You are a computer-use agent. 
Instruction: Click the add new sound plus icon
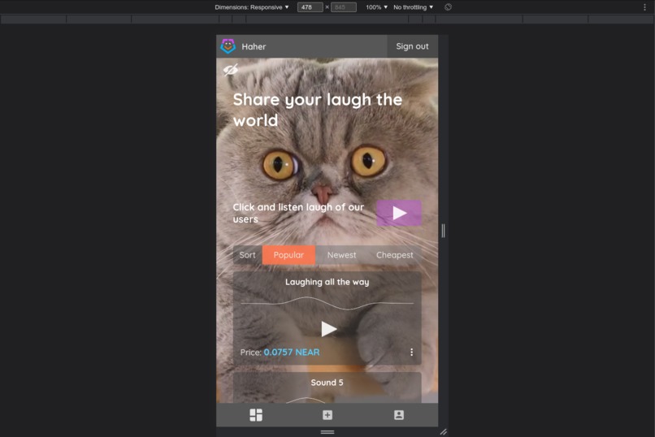coord(327,415)
